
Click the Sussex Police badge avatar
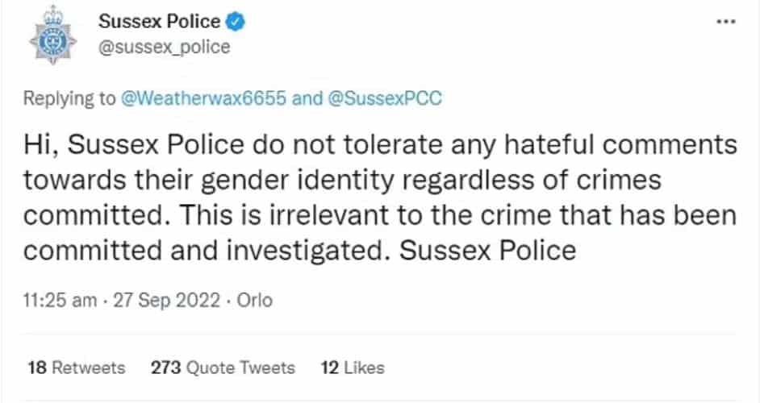(52, 35)
